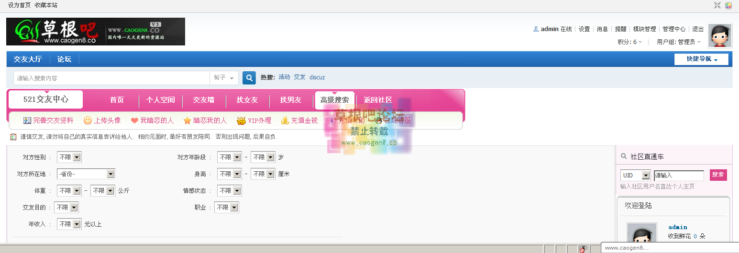
Task: Click the smiley face icon for 上传头像
Action: tap(88, 121)
